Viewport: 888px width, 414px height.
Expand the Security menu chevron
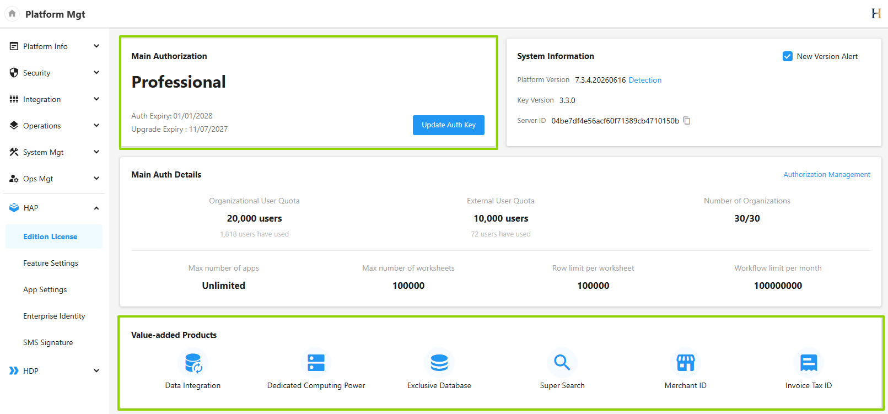point(96,73)
